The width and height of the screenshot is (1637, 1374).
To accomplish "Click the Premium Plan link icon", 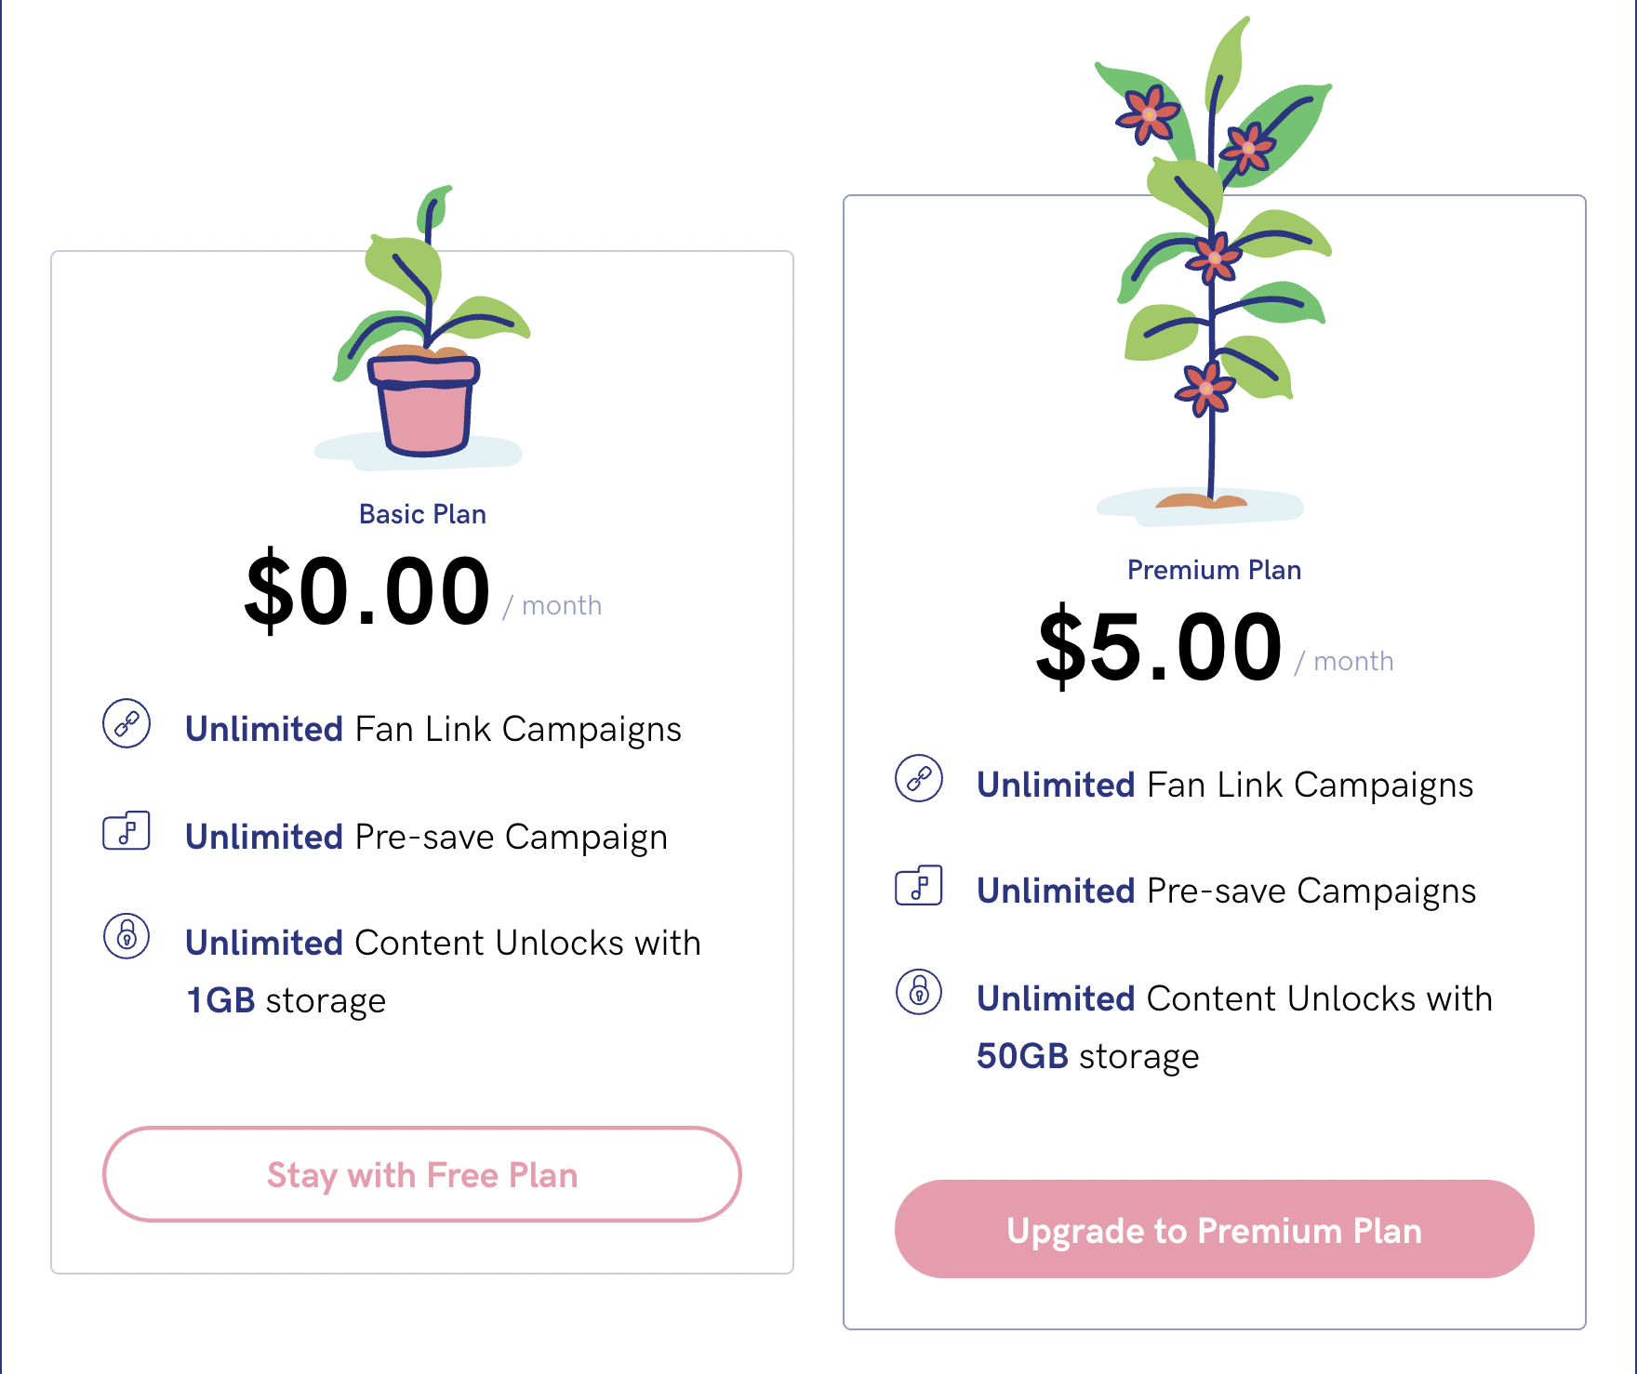I will pos(919,779).
